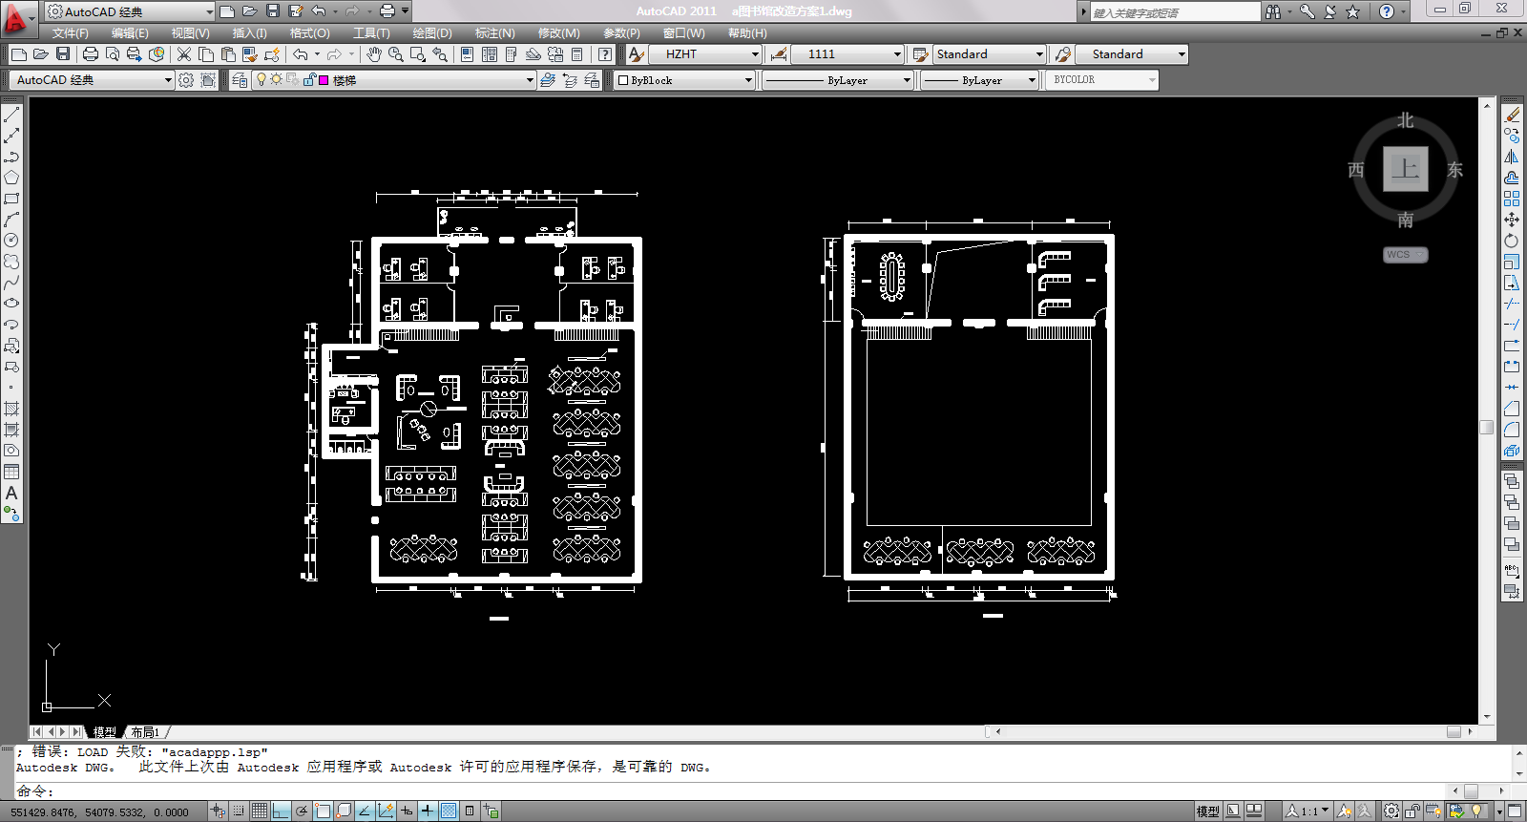Select the Erase tool in modify toolbar

1512,115
